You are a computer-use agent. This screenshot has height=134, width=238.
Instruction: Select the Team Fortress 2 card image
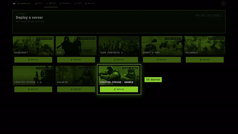(119, 46)
